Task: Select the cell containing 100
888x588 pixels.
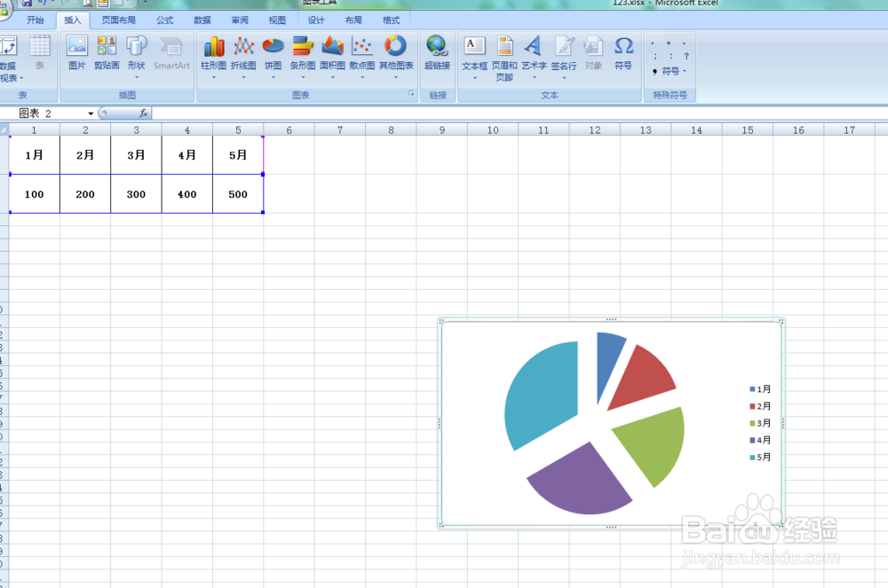Action: pos(34,194)
